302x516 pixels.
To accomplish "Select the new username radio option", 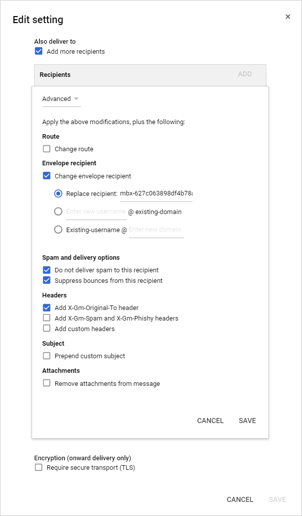I will pos(58,212).
